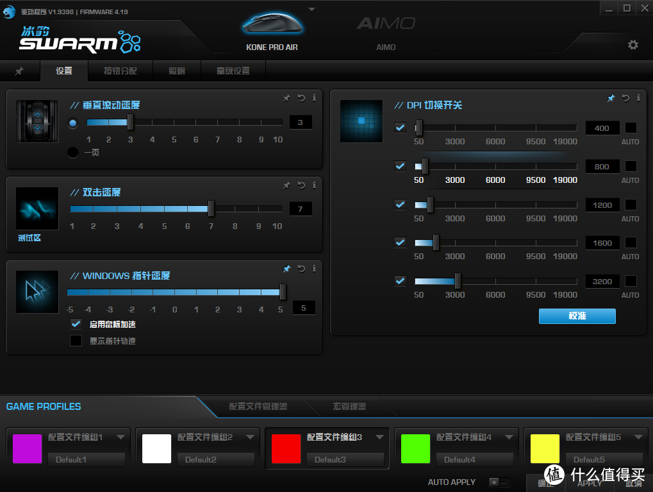This screenshot has height=492, width=653.
Task: Show info for 垂直滚动速度 panel
Action: pyautogui.click(x=314, y=98)
